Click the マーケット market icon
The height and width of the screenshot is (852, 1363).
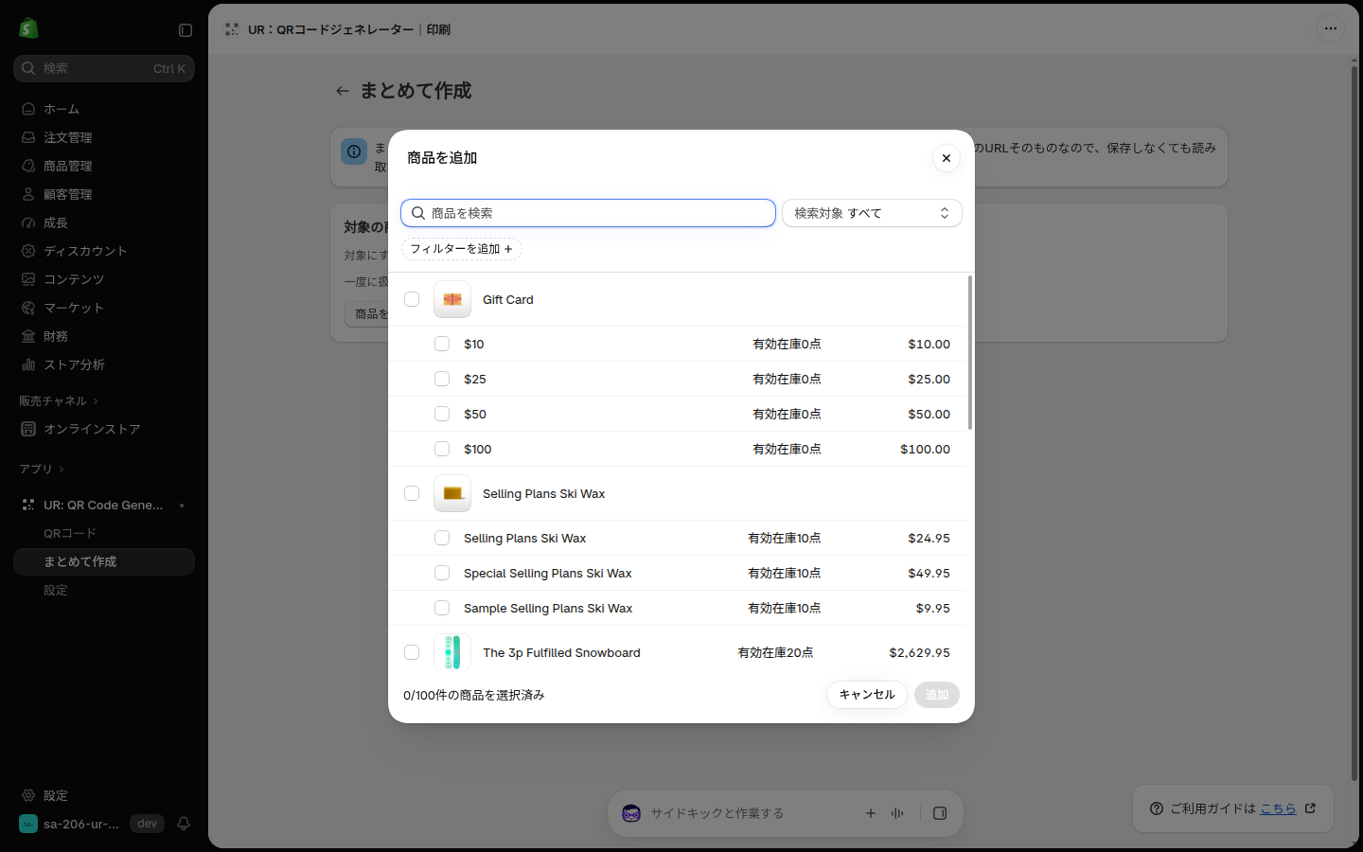coord(28,308)
